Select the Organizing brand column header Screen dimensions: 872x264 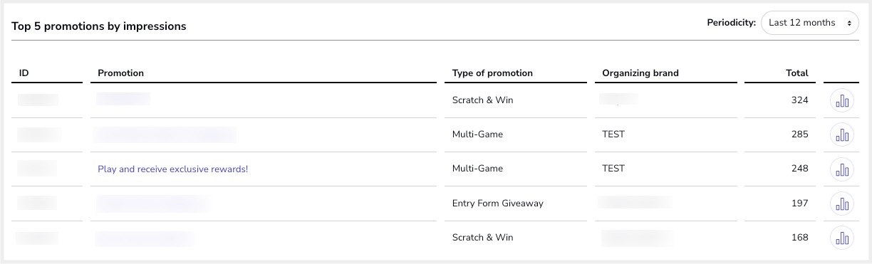(640, 73)
